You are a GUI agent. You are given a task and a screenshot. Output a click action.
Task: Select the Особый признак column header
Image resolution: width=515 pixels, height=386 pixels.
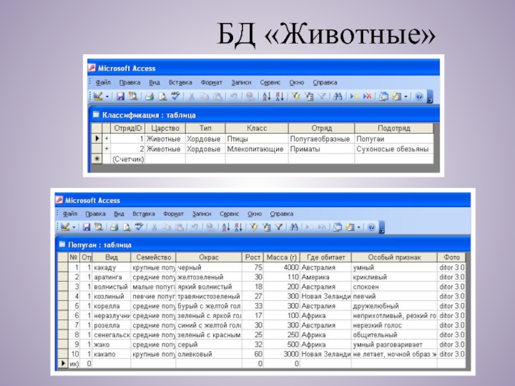click(395, 257)
